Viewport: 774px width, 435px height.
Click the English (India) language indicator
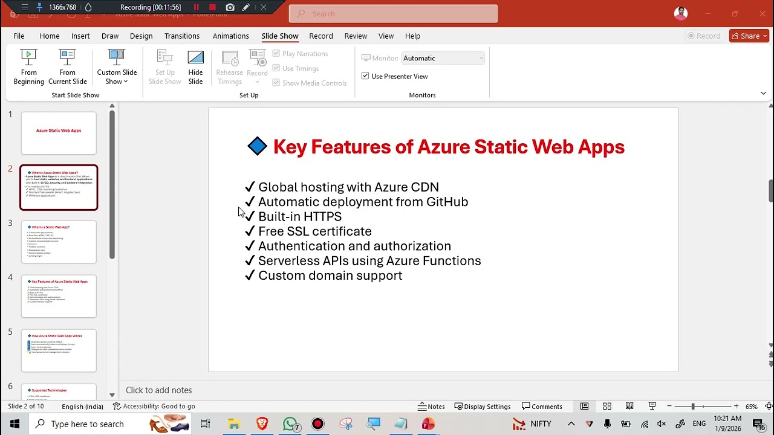82,407
